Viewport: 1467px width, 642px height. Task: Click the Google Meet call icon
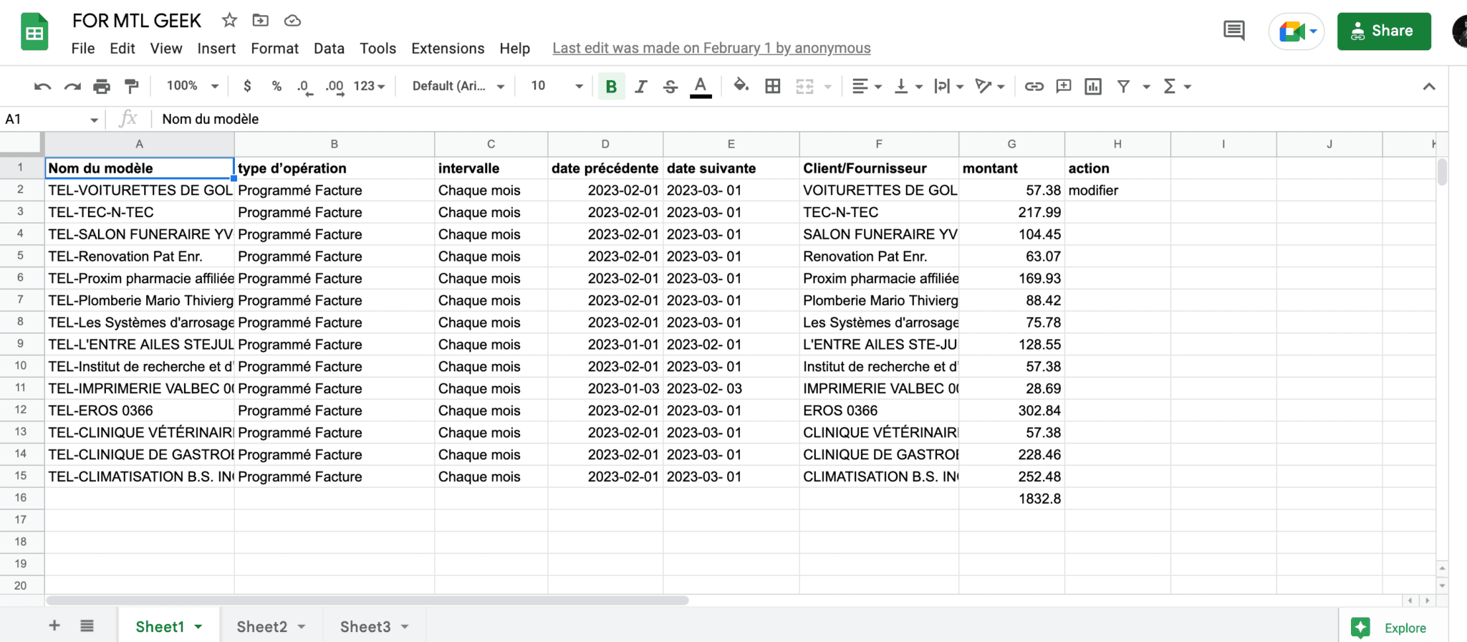pos(1297,32)
